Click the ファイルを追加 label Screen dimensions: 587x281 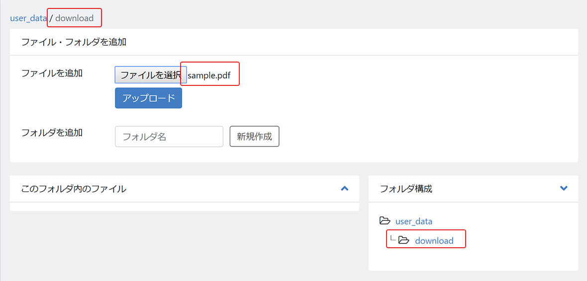52,73
